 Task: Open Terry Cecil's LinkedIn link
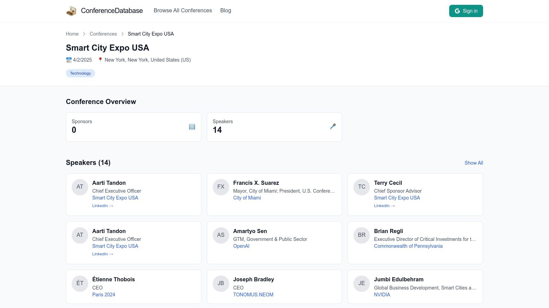pos(384,206)
